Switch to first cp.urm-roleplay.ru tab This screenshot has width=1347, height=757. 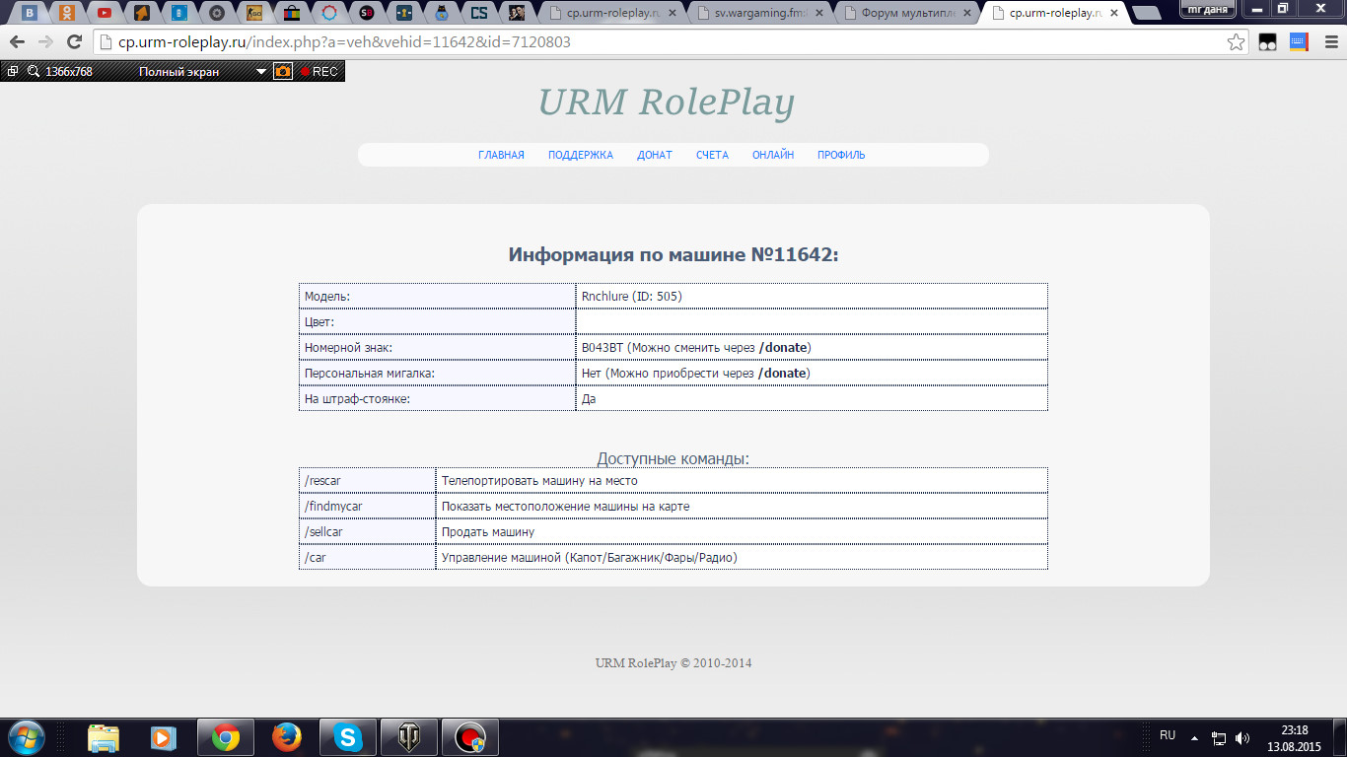pos(612,13)
